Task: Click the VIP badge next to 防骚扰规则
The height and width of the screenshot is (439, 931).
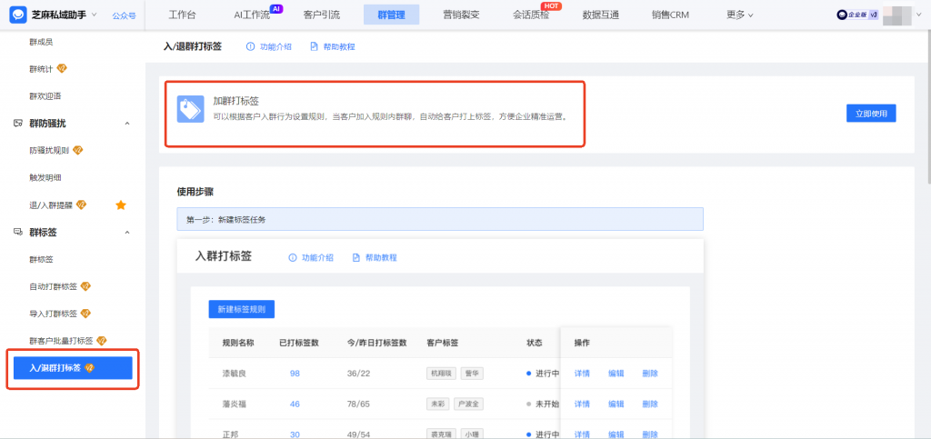Action: point(77,150)
